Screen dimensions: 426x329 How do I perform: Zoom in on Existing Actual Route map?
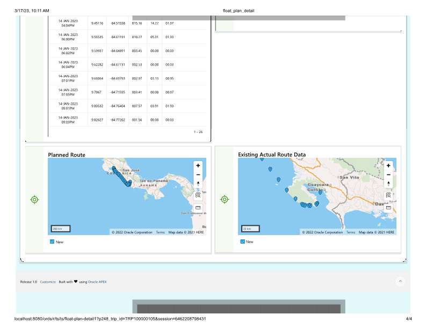point(388,166)
